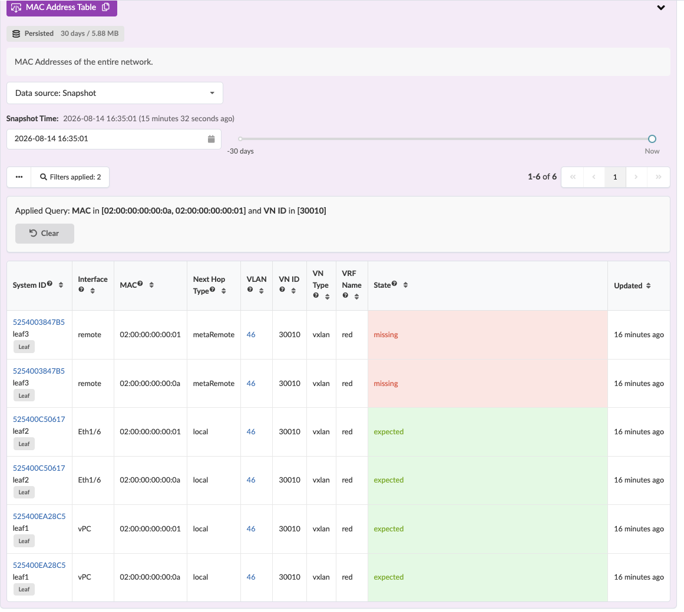Sort table by VN Type column

click(327, 297)
